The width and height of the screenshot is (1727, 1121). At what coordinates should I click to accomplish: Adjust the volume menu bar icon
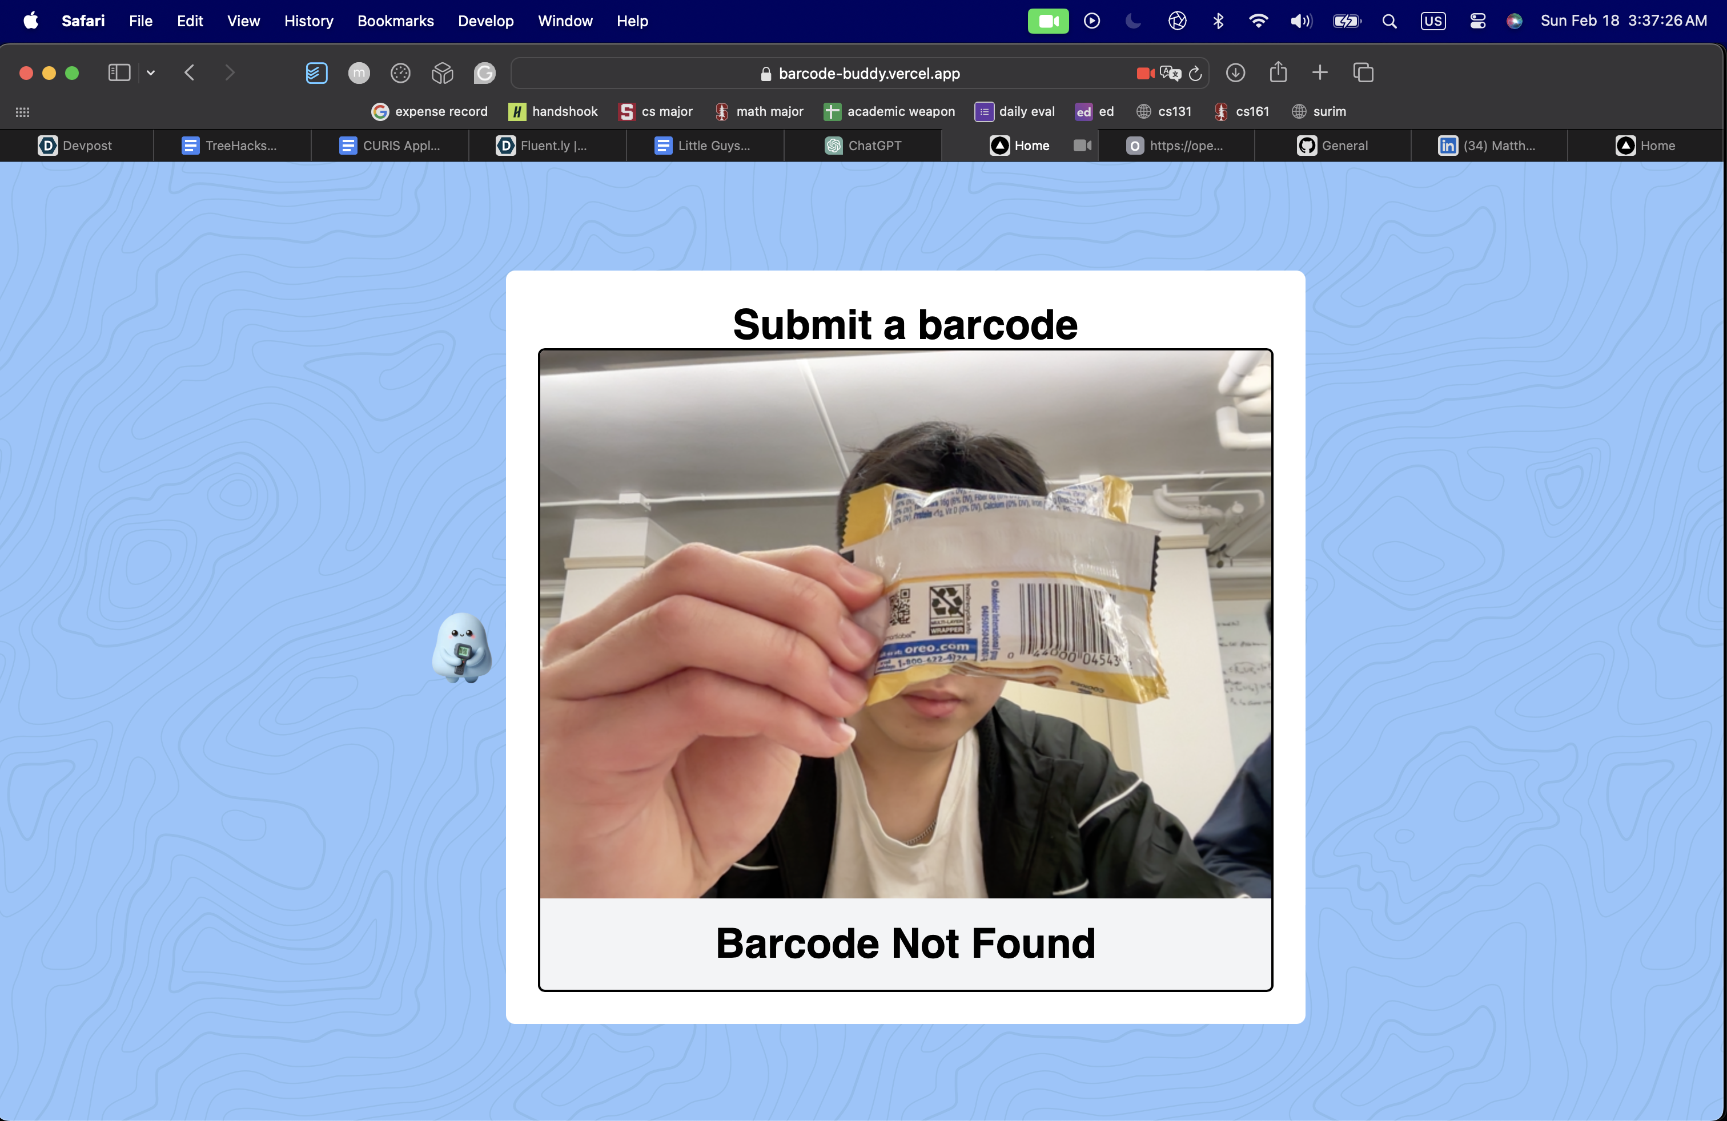pyautogui.click(x=1300, y=21)
